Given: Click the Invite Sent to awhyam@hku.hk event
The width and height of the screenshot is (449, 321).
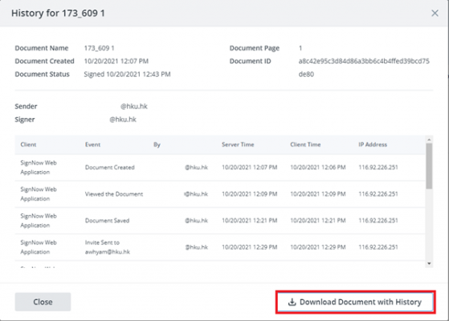Looking at the screenshot, I should [108, 247].
